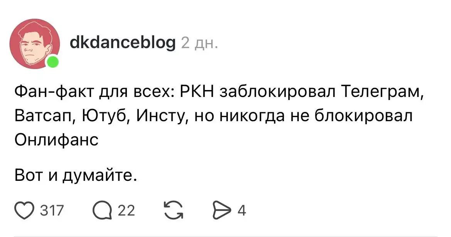Like the post using the heart icon

click(24, 210)
